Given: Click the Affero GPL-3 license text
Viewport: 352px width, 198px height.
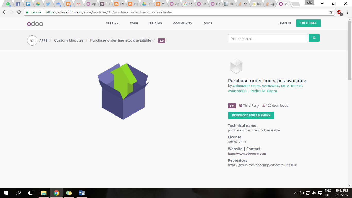Looking at the screenshot, I should pyautogui.click(x=237, y=142).
